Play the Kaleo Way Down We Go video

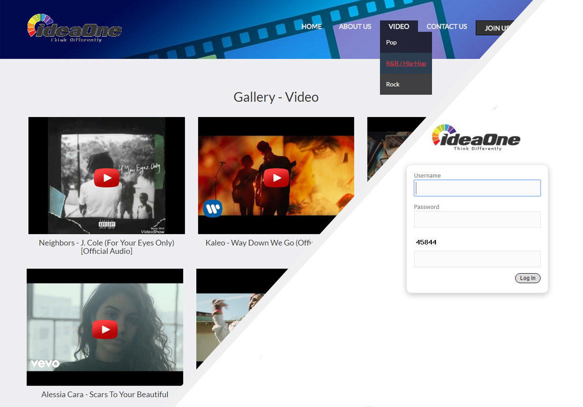276,178
